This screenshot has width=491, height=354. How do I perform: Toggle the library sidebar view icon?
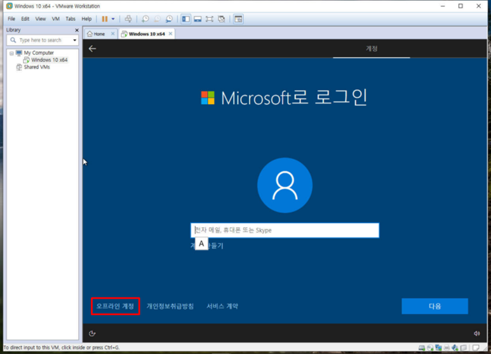(x=185, y=19)
